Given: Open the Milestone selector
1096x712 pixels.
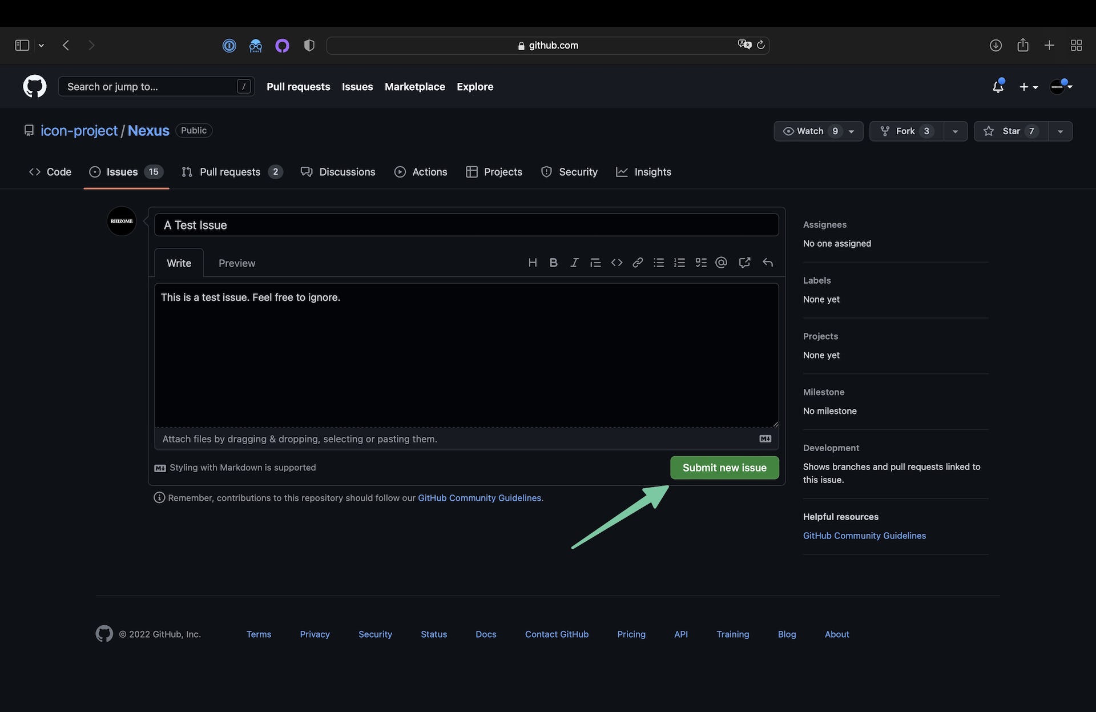Looking at the screenshot, I should (824, 392).
